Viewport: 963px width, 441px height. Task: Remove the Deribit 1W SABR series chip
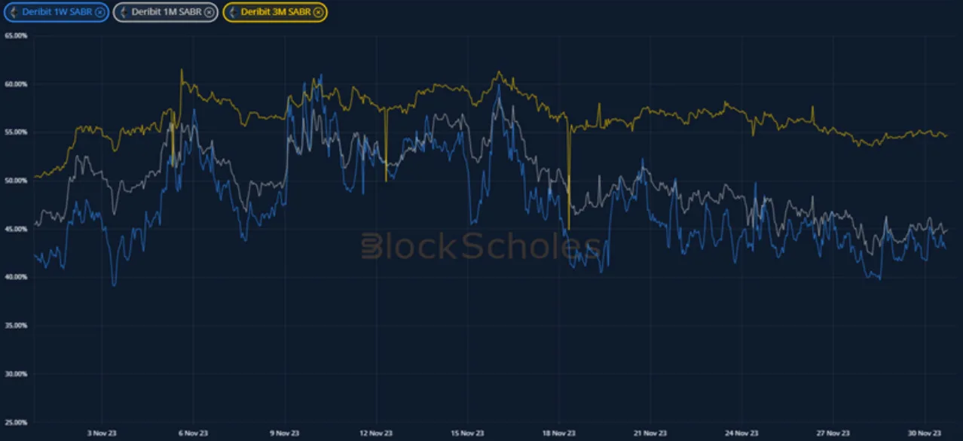100,12
